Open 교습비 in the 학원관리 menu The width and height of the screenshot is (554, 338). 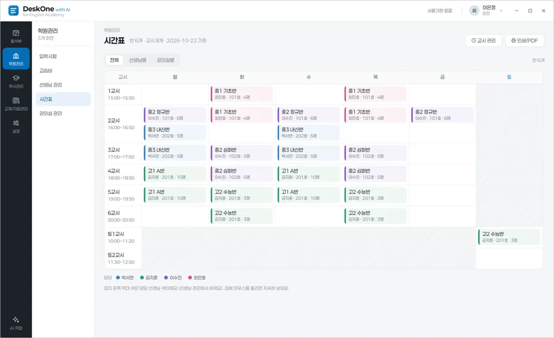point(63,70)
